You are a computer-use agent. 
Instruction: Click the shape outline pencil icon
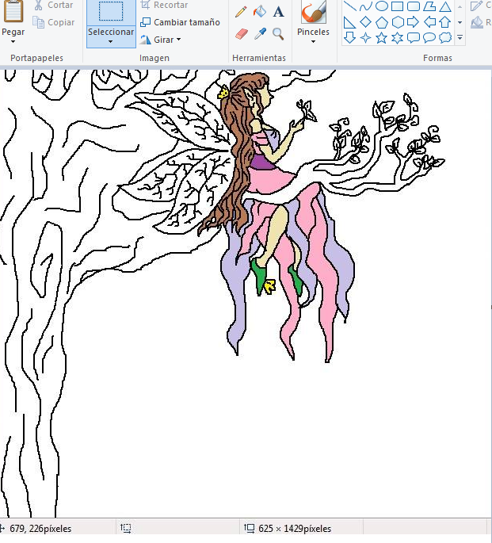477,6
